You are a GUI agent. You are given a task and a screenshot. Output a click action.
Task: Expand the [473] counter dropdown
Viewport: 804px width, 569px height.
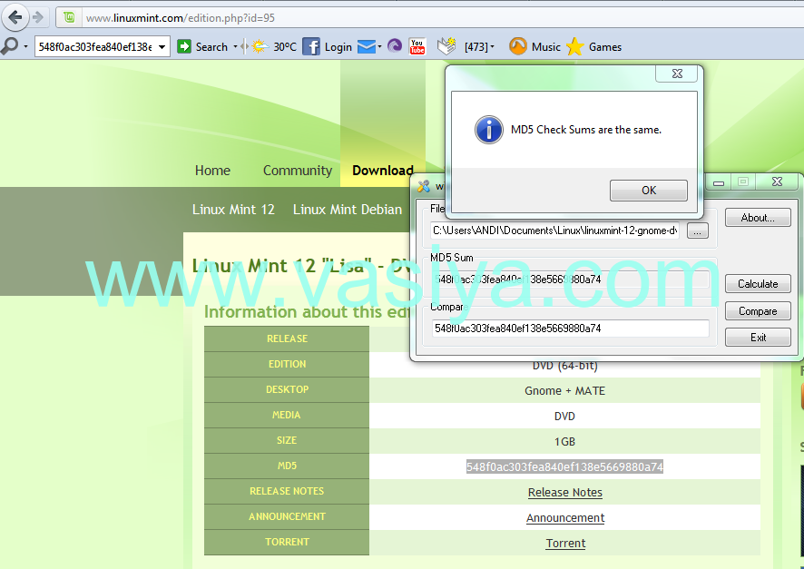click(x=492, y=46)
